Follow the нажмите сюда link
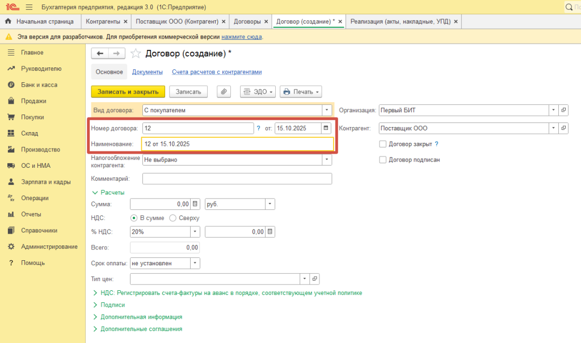 (241, 36)
